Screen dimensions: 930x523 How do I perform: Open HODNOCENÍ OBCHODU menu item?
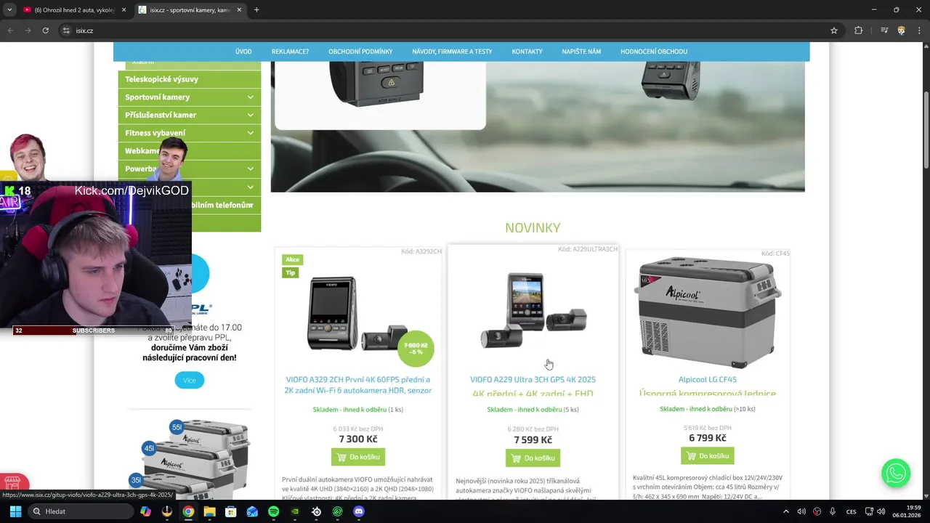pos(654,52)
